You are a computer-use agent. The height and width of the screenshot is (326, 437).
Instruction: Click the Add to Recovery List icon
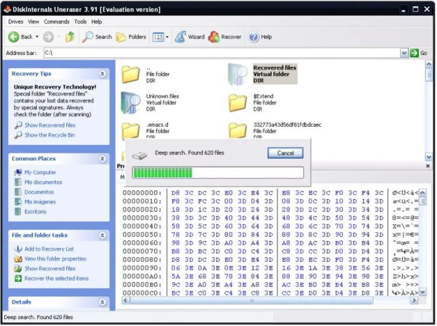click(x=18, y=249)
